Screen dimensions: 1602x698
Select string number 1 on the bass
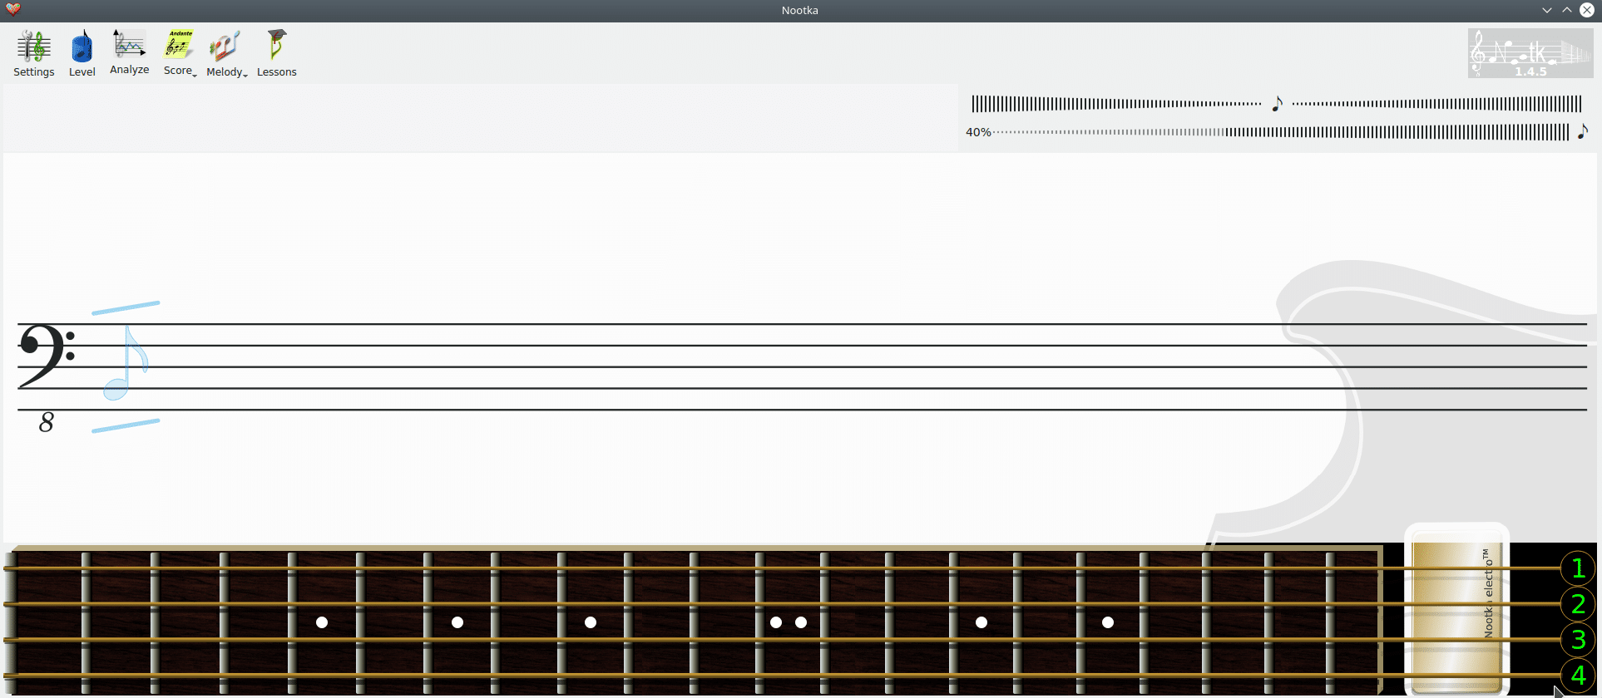[x=1578, y=569]
